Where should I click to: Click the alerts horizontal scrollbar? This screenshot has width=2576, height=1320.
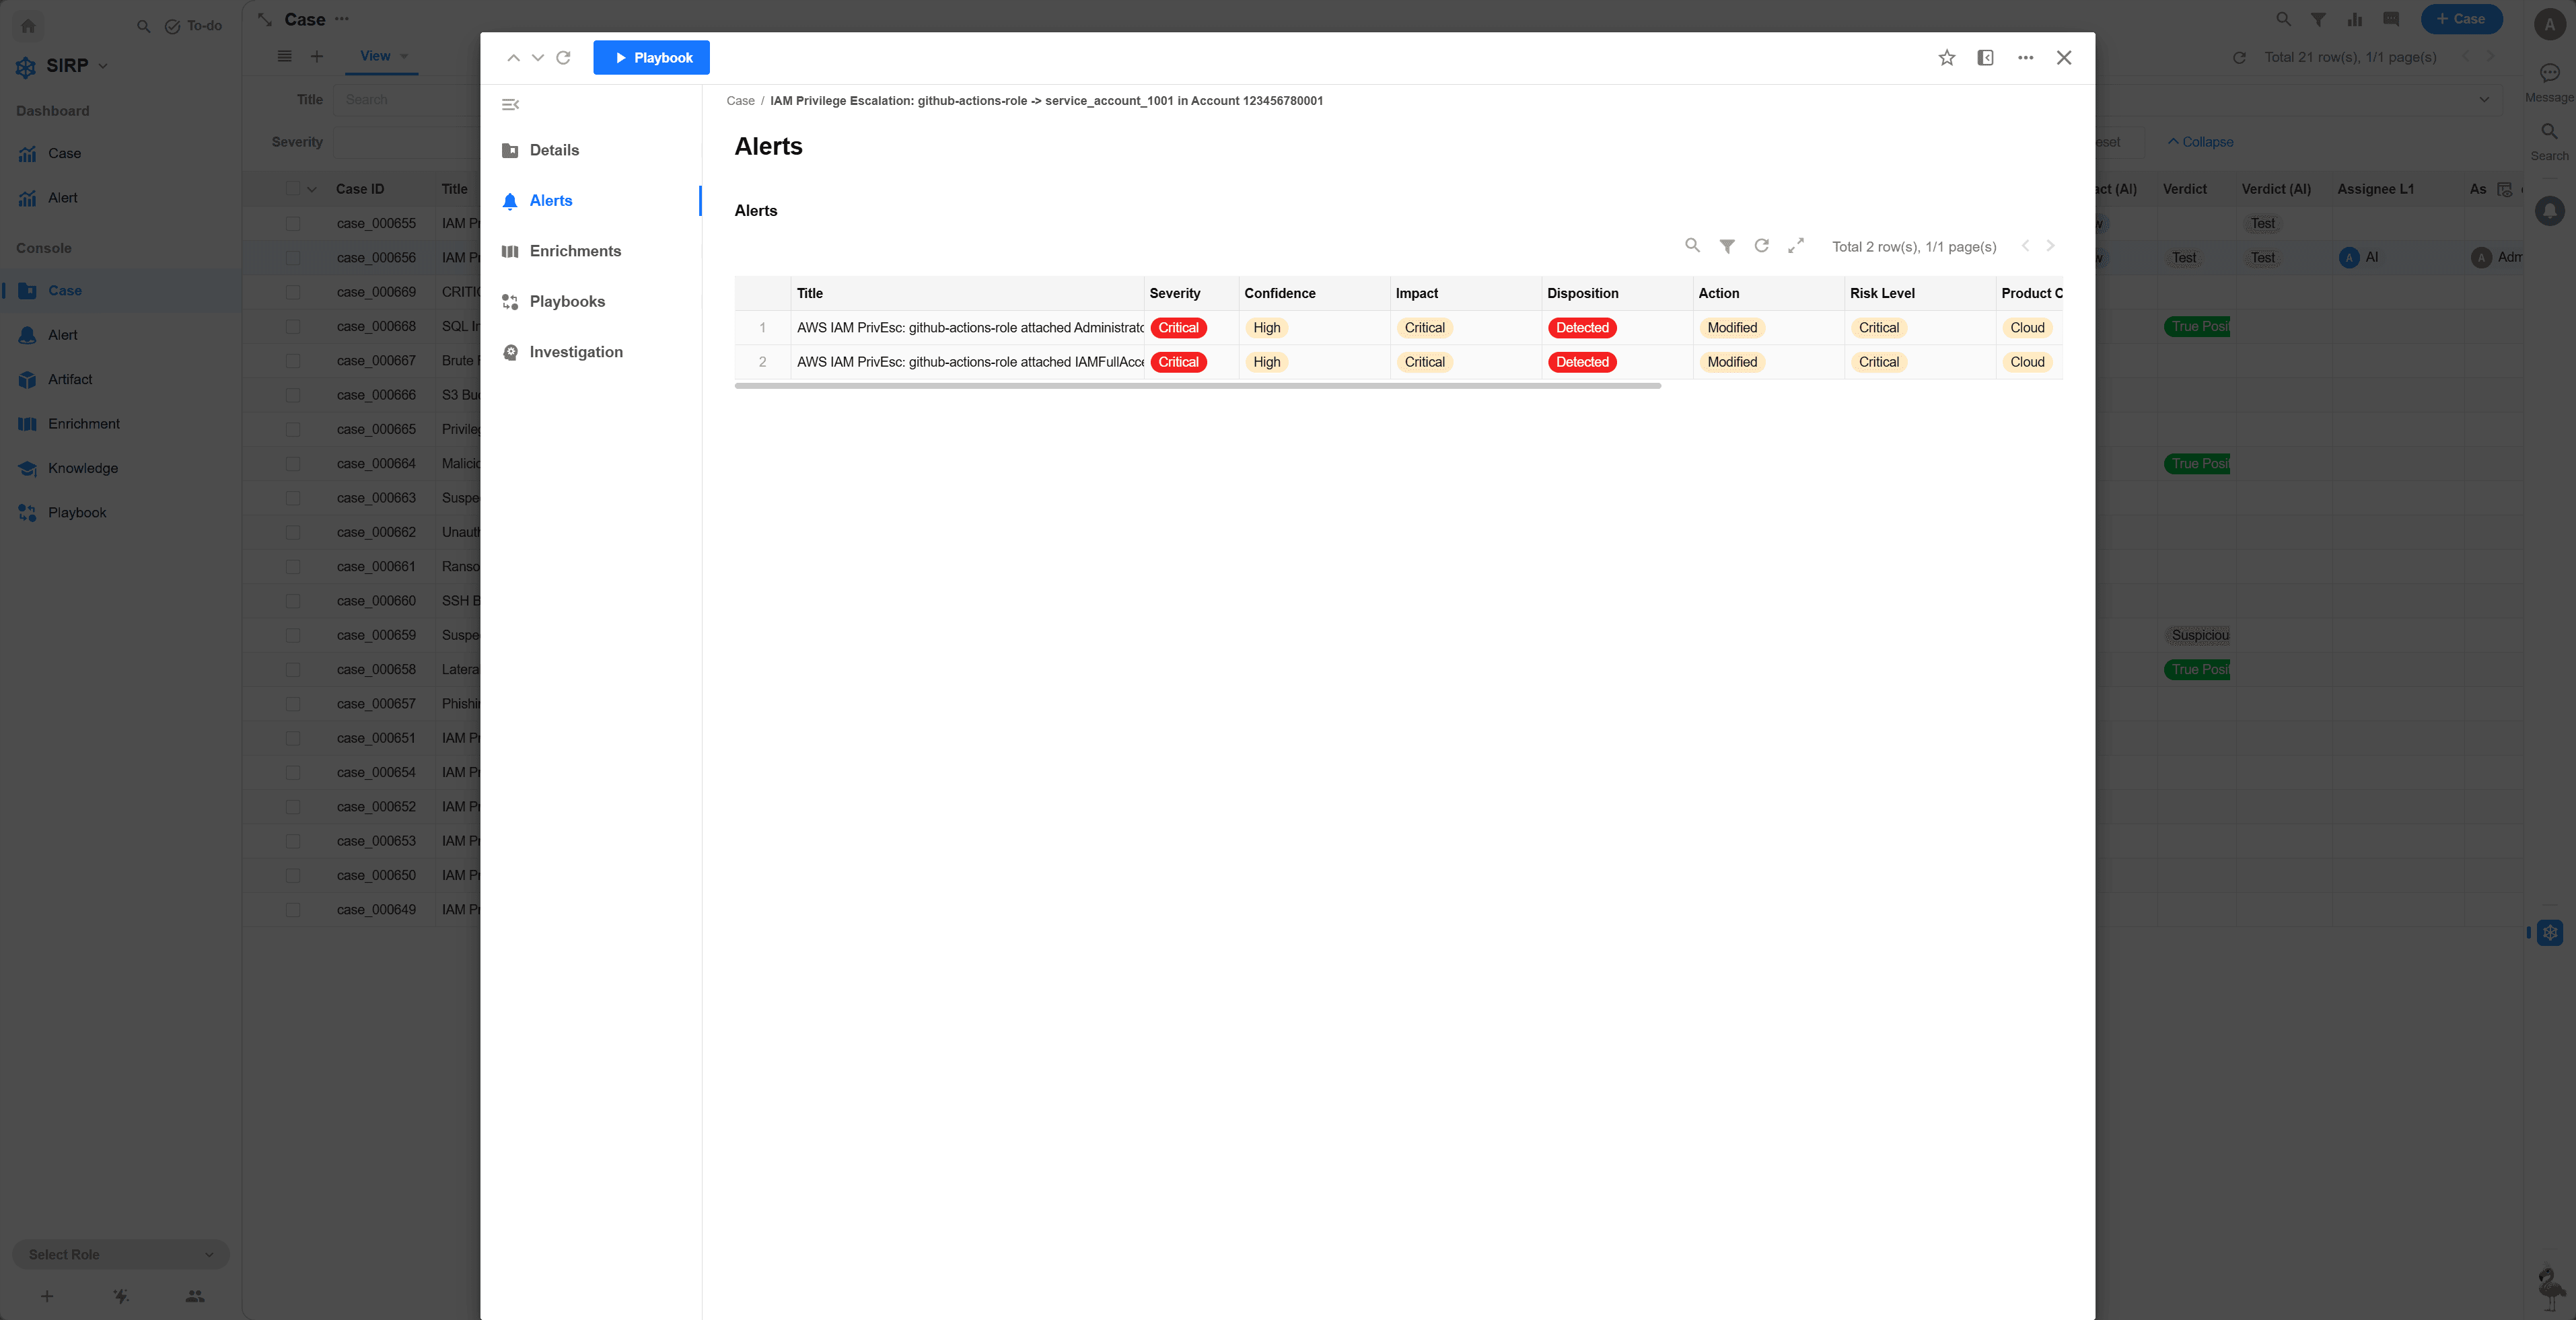click(x=1197, y=386)
